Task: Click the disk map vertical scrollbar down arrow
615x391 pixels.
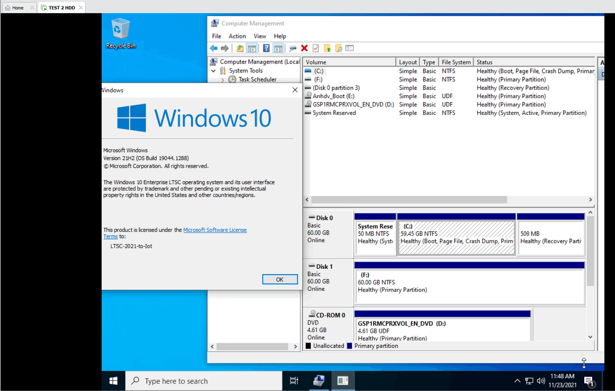Action: pyautogui.click(x=590, y=337)
